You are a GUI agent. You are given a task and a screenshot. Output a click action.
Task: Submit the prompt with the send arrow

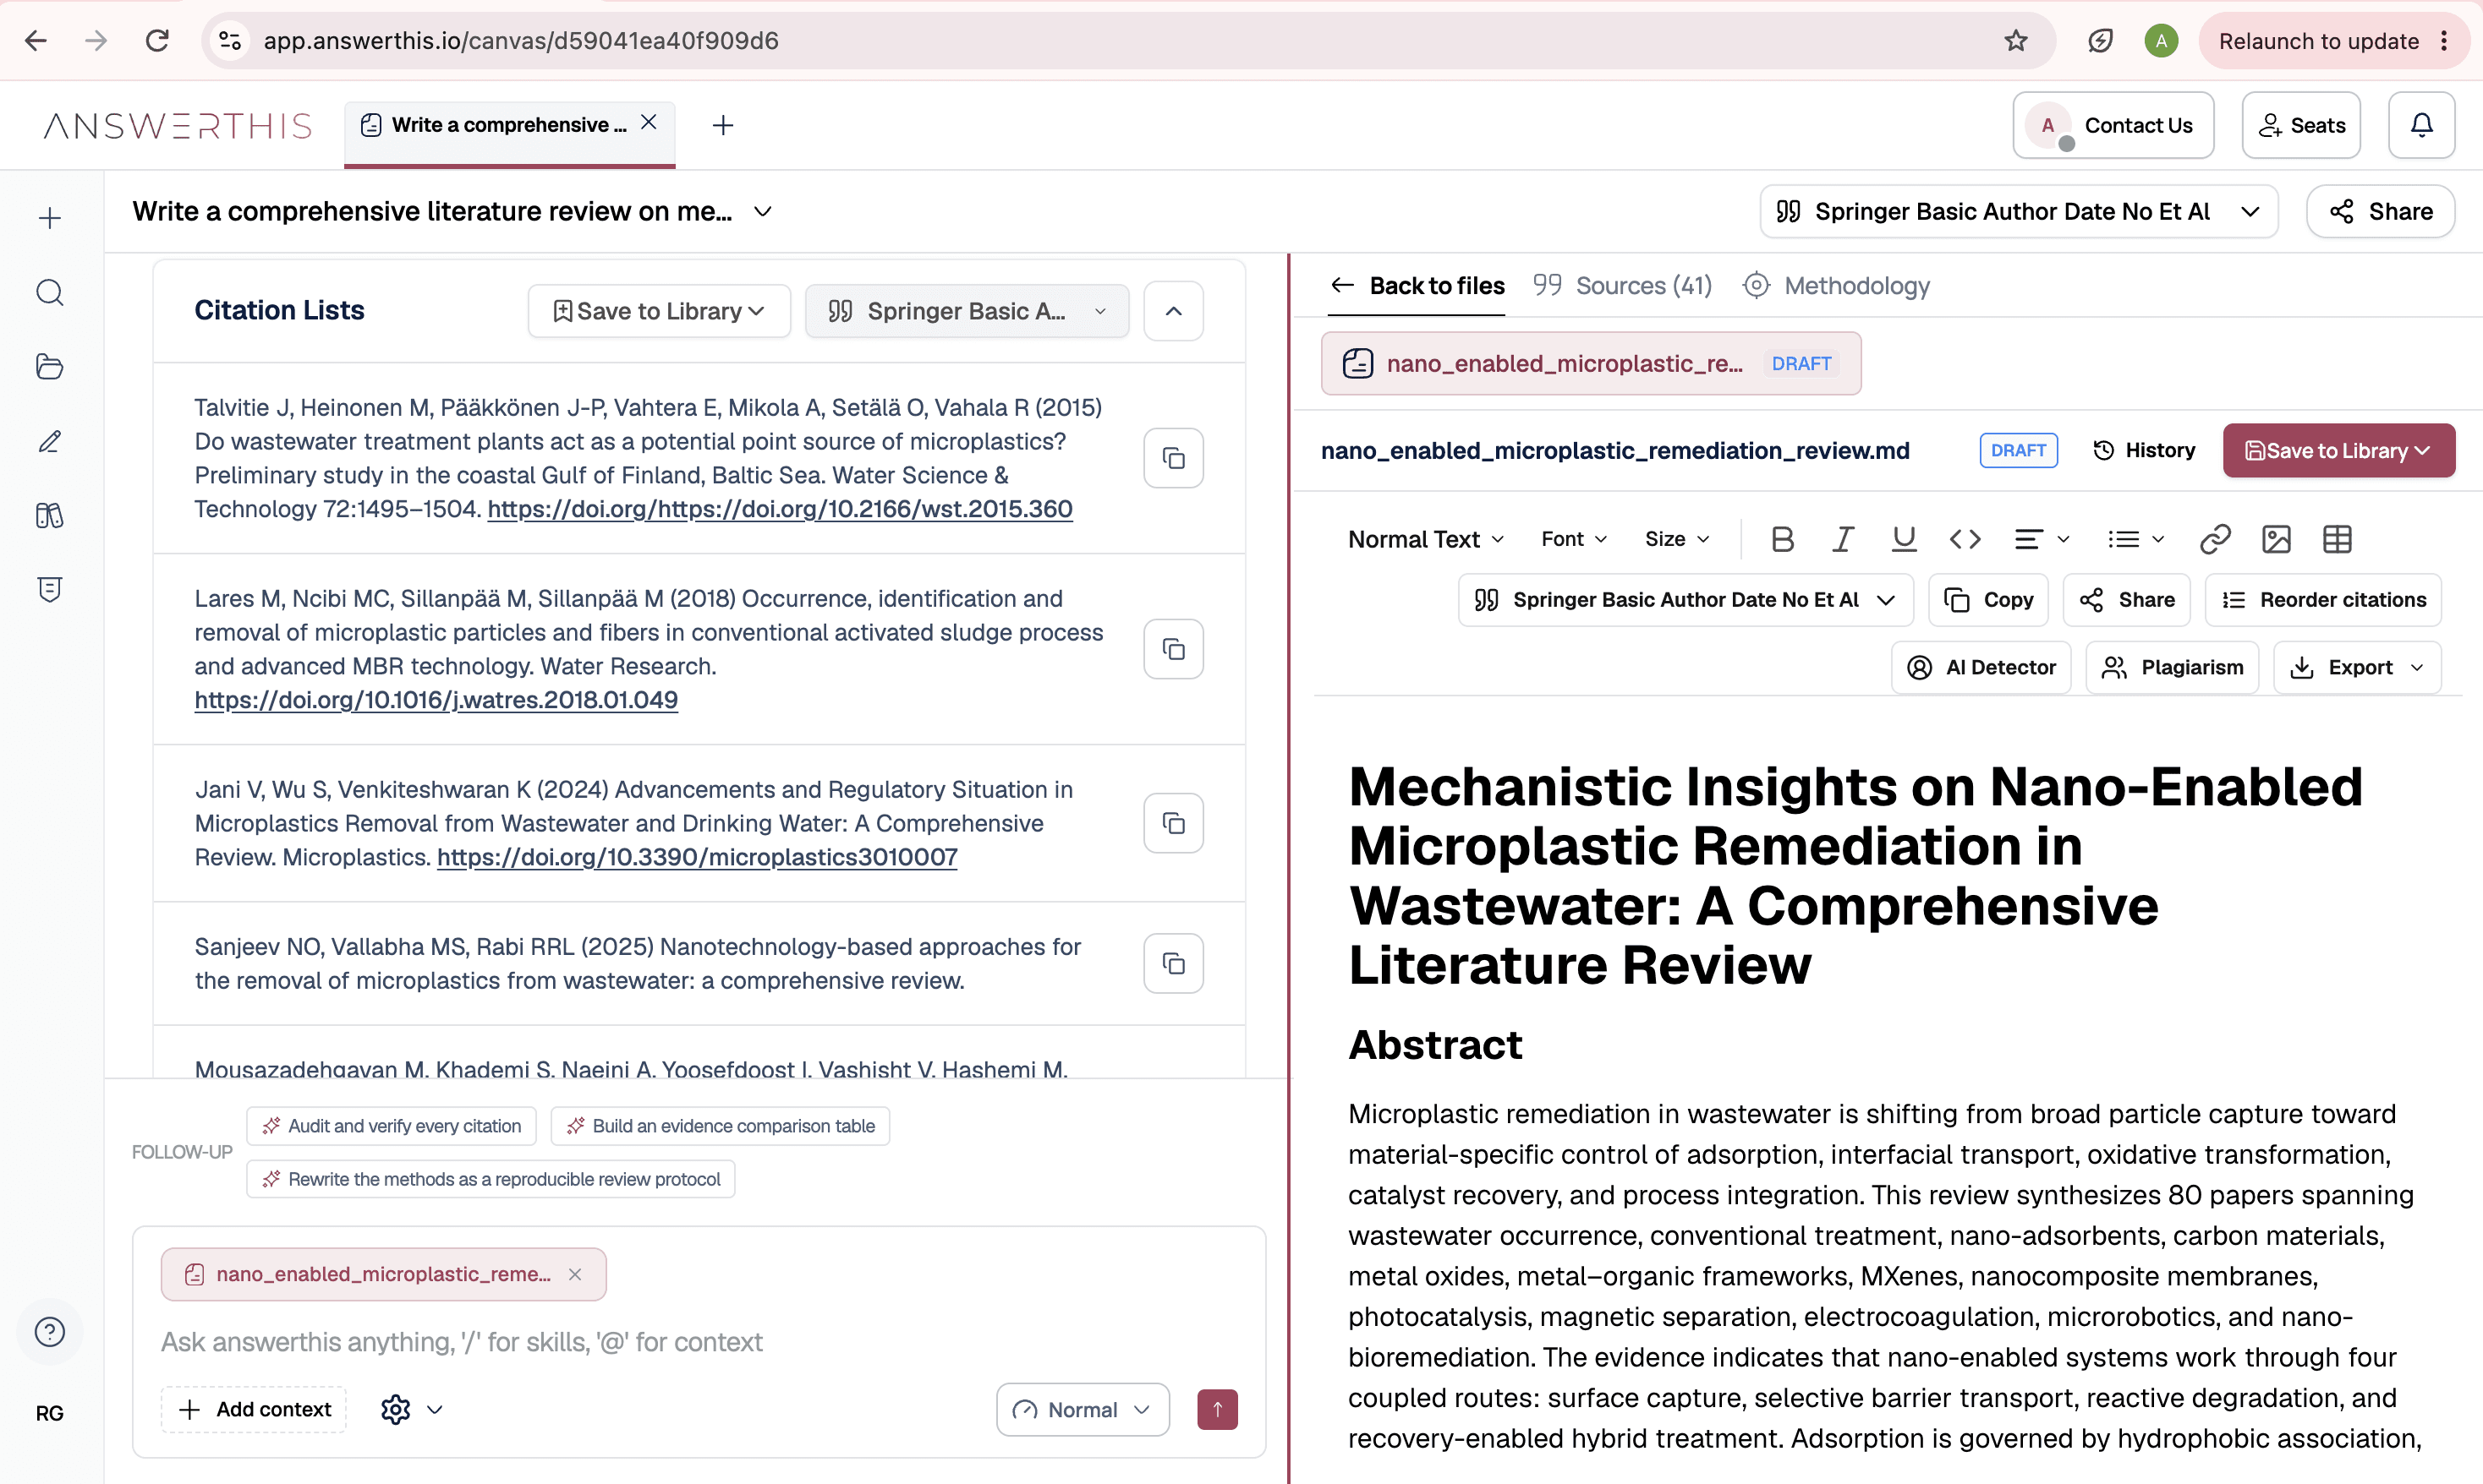click(x=1218, y=1409)
